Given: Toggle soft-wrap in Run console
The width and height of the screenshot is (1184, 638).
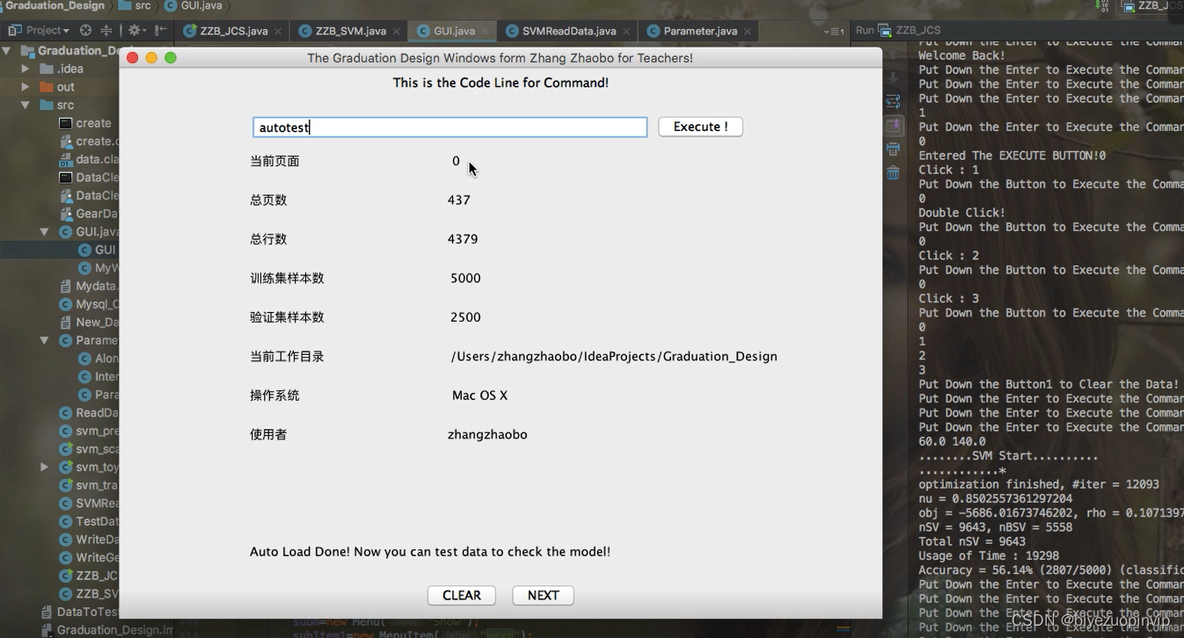Looking at the screenshot, I should coord(893,102).
